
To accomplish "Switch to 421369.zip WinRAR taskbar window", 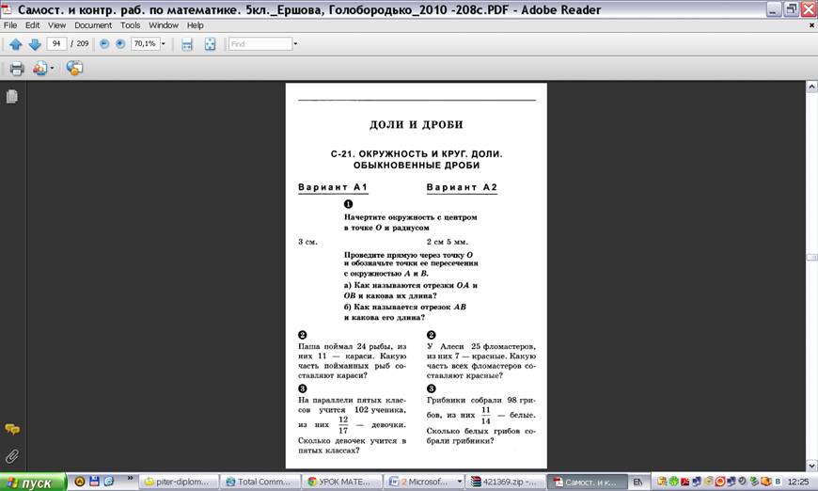I will [505, 483].
